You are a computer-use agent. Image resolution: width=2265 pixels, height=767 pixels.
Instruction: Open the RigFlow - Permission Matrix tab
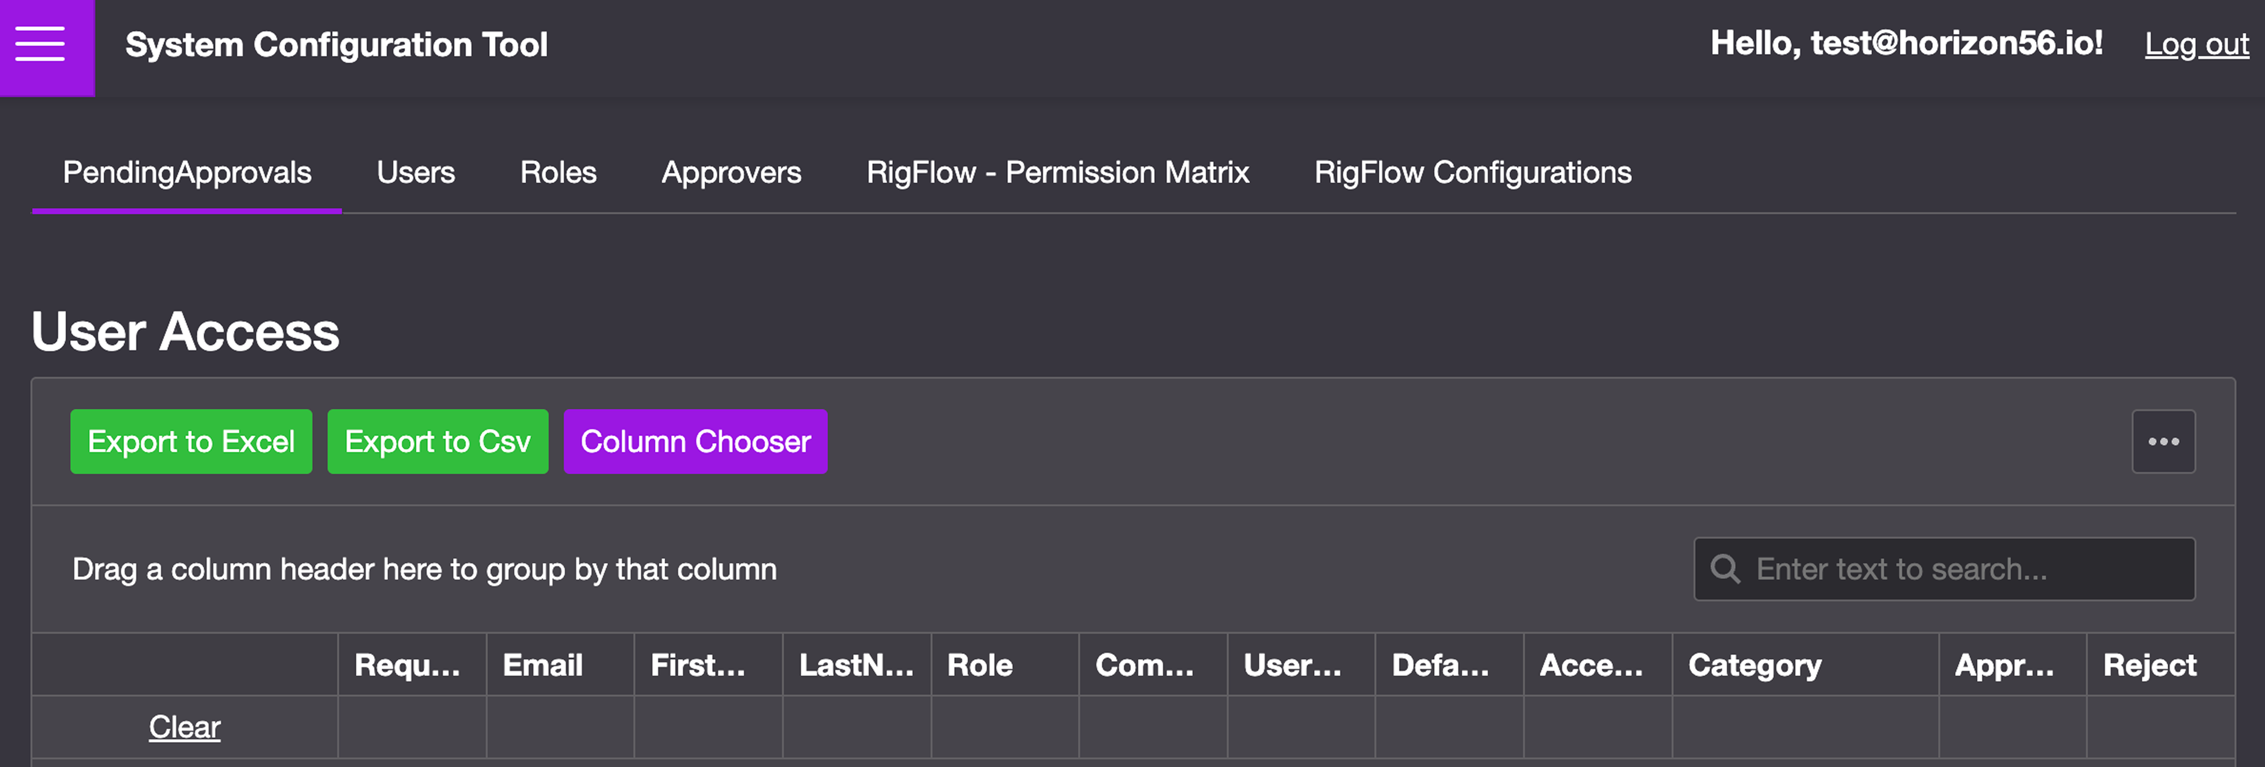(1058, 172)
